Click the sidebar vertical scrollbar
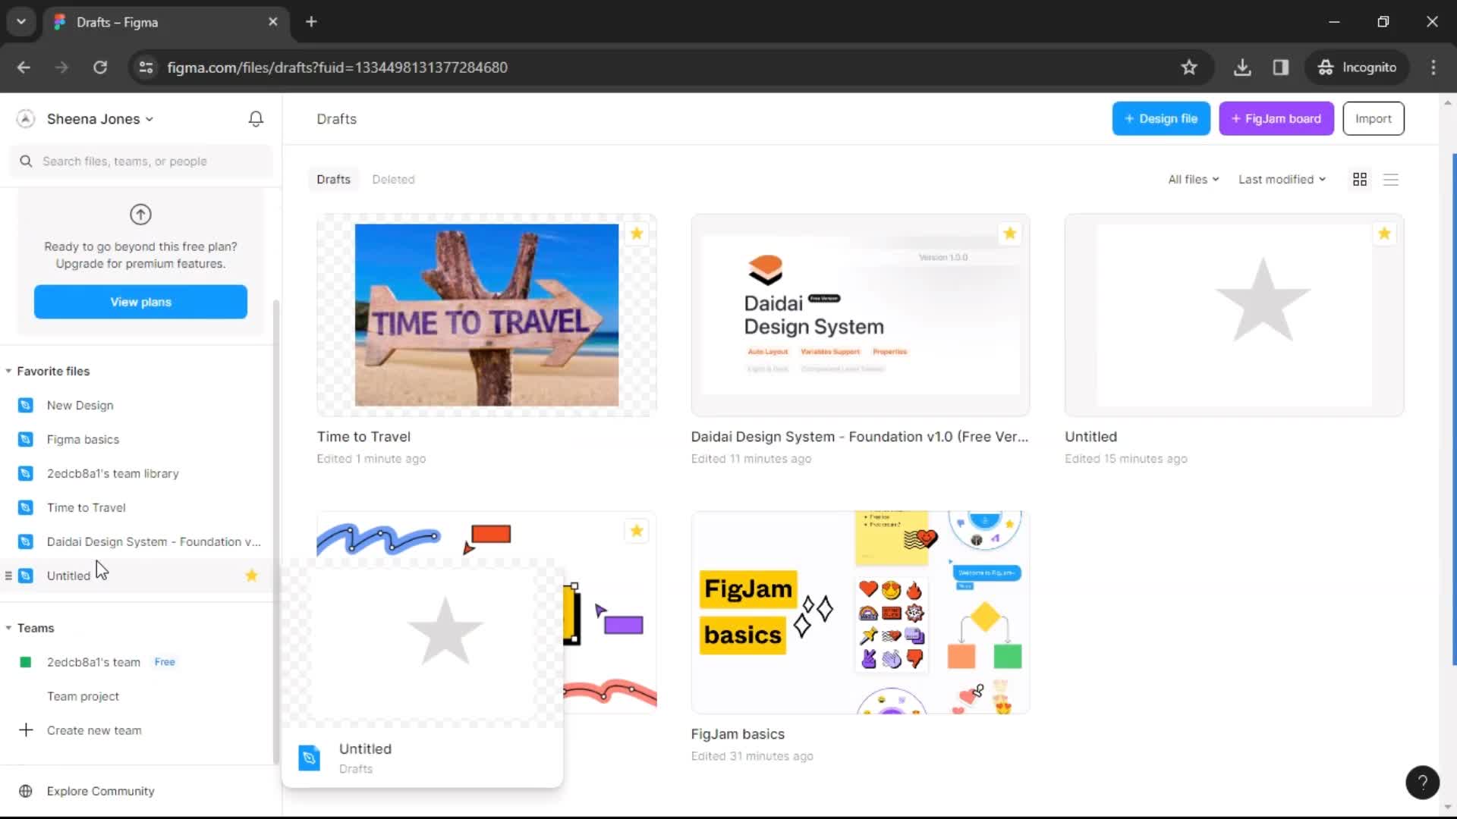 click(276, 531)
